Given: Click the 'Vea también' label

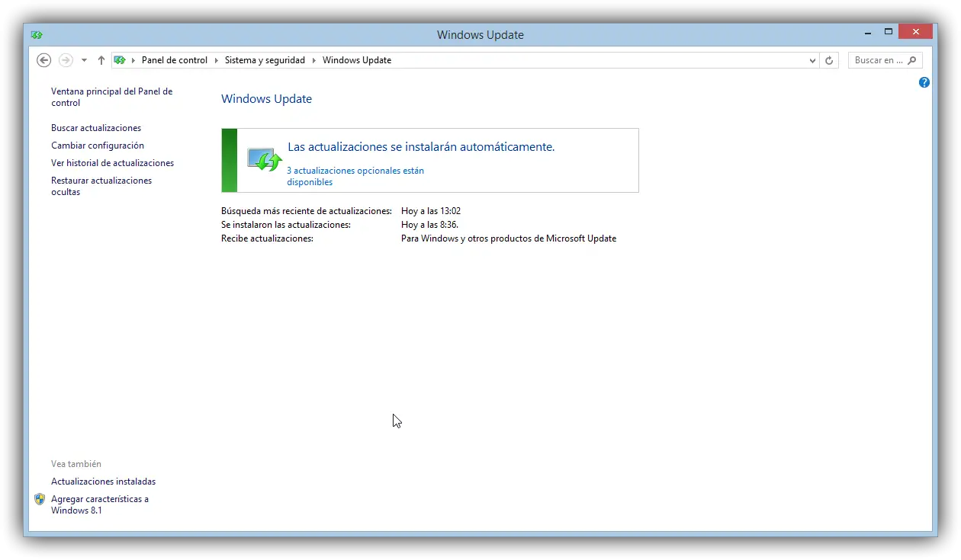Looking at the screenshot, I should coord(76,464).
